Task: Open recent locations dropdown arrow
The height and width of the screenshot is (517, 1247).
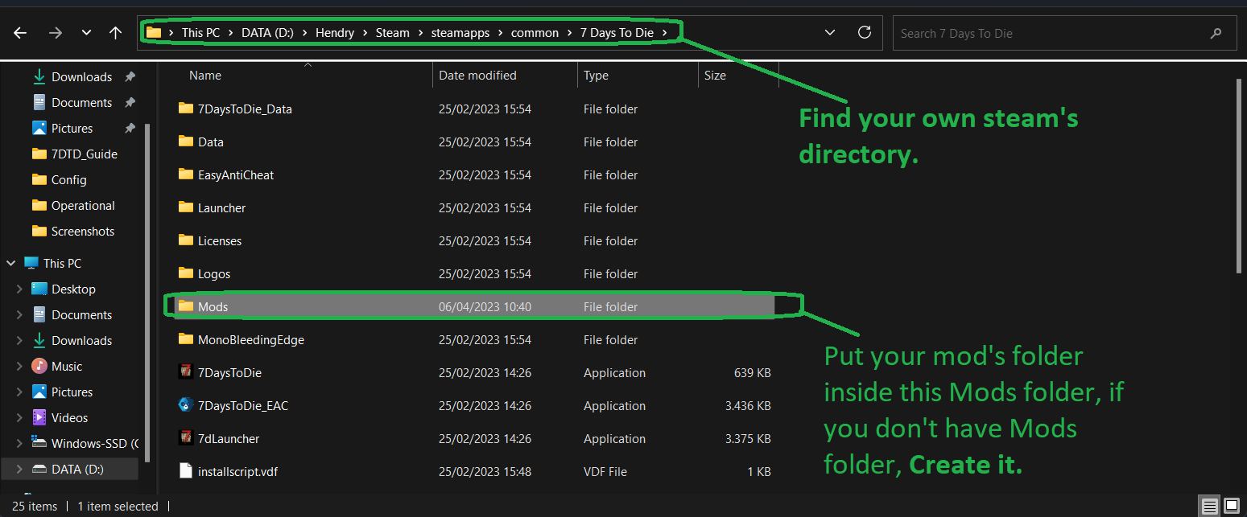Action: (86, 33)
